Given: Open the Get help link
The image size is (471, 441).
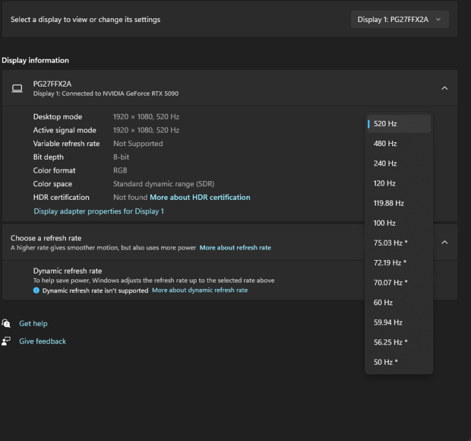Looking at the screenshot, I should click(34, 323).
